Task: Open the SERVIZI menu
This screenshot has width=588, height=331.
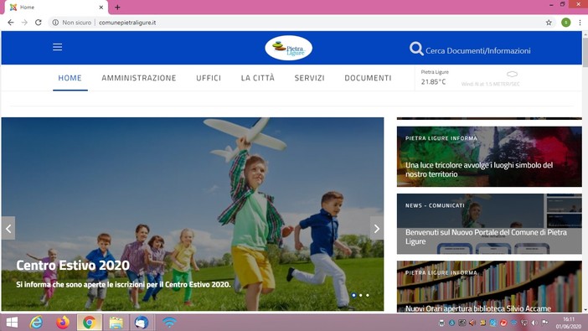Action: pos(309,78)
